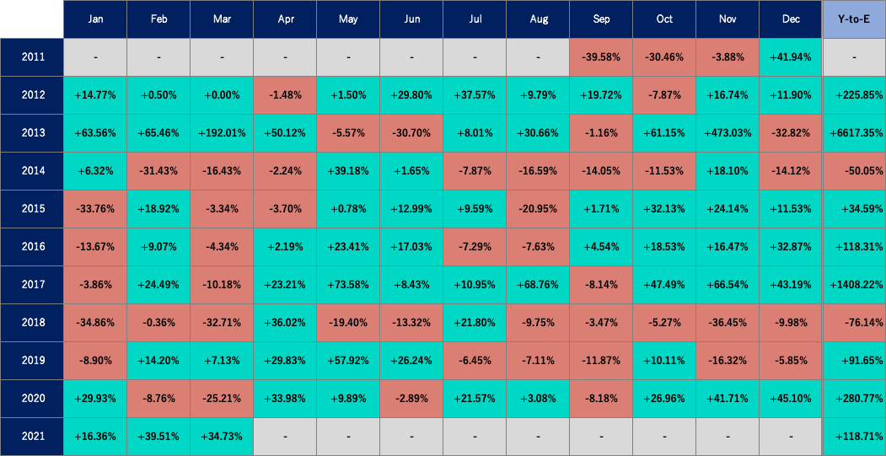This screenshot has height=456, width=886.
Task: Select the -33.76% cell in January 2015
Action: pyautogui.click(x=95, y=209)
